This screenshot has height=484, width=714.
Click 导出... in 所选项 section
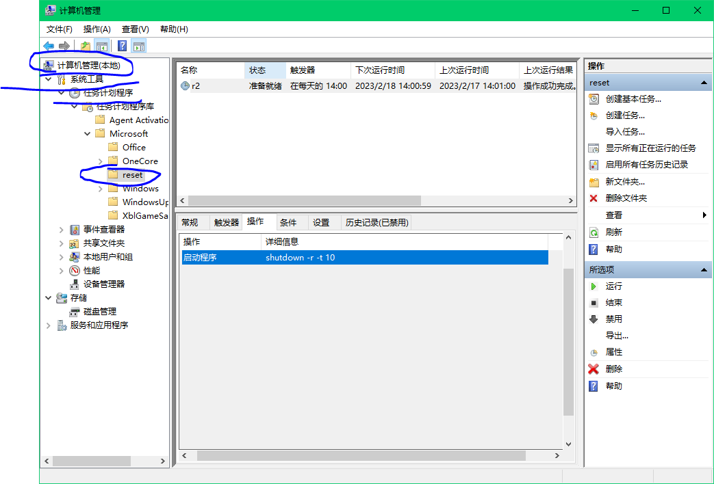point(617,336)
